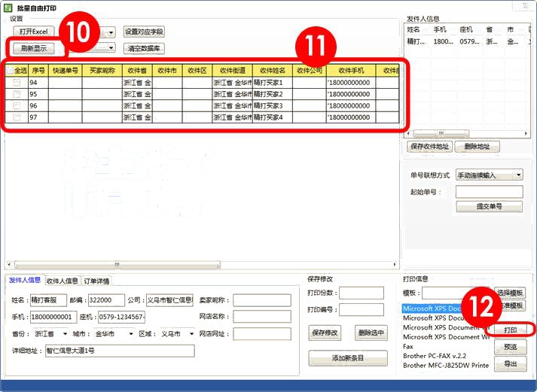Screen dimensions: 537x392
Task: Tick the checkbox for row 94
Action: coord(17,83)
